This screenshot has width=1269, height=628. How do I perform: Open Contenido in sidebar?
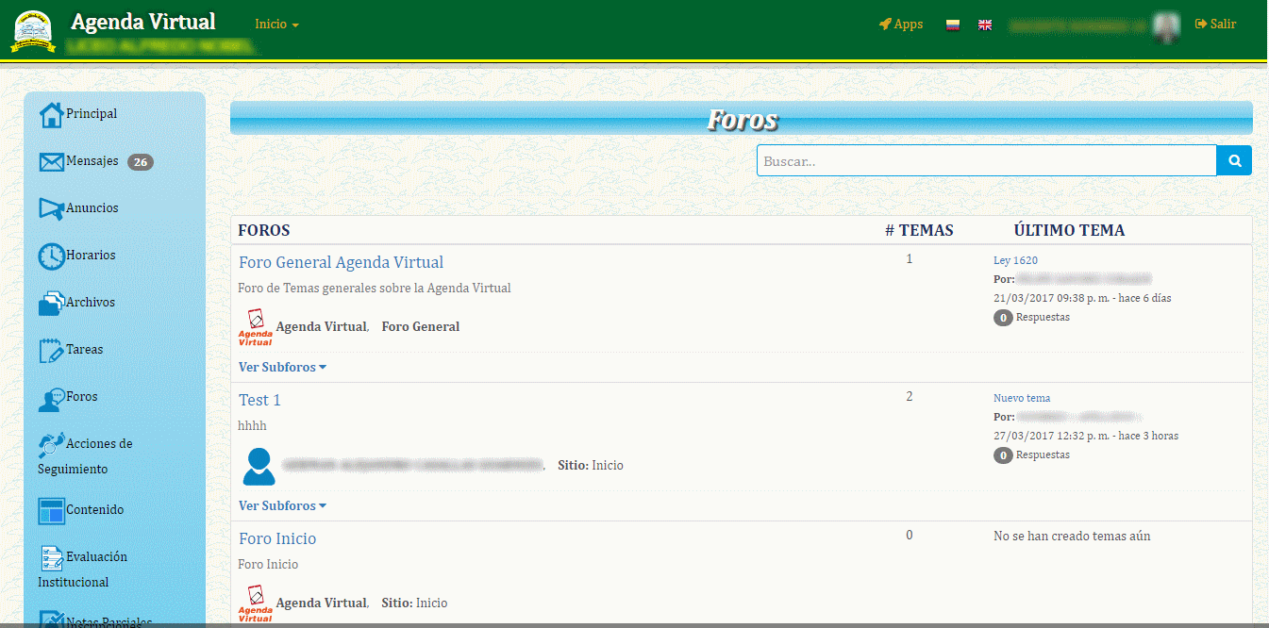95,510
